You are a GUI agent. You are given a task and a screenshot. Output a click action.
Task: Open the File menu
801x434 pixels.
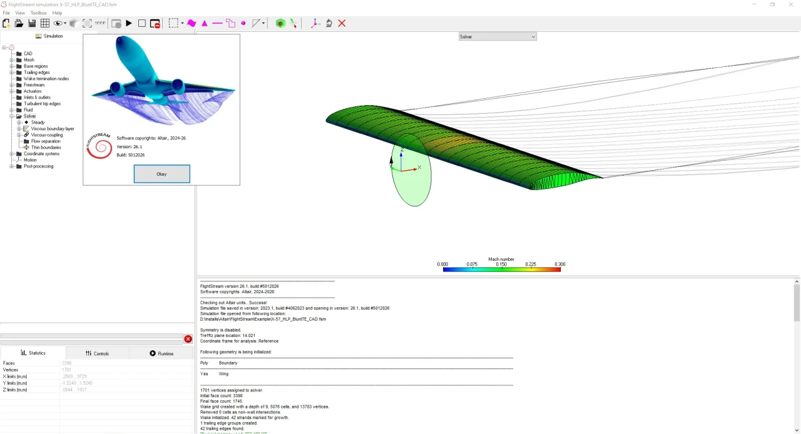click(6, 13)
